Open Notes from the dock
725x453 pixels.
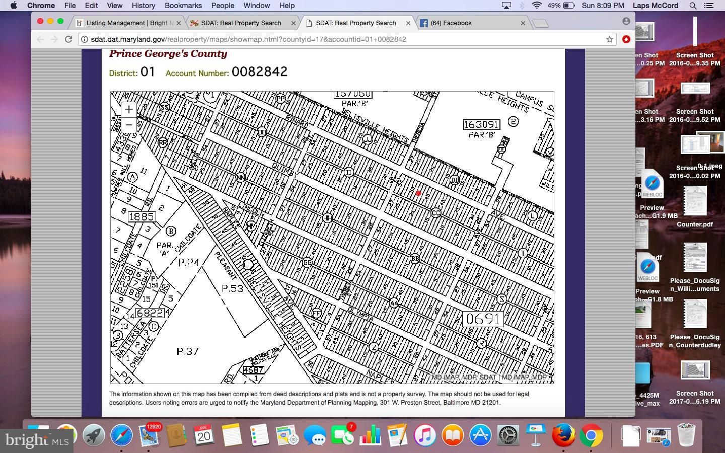[232, 435]
